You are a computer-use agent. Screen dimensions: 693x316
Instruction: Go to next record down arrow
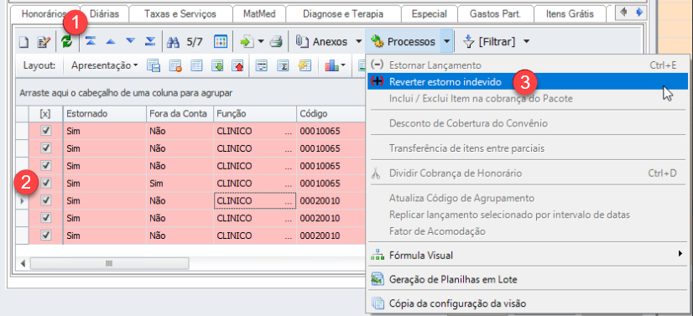[130, 41]
